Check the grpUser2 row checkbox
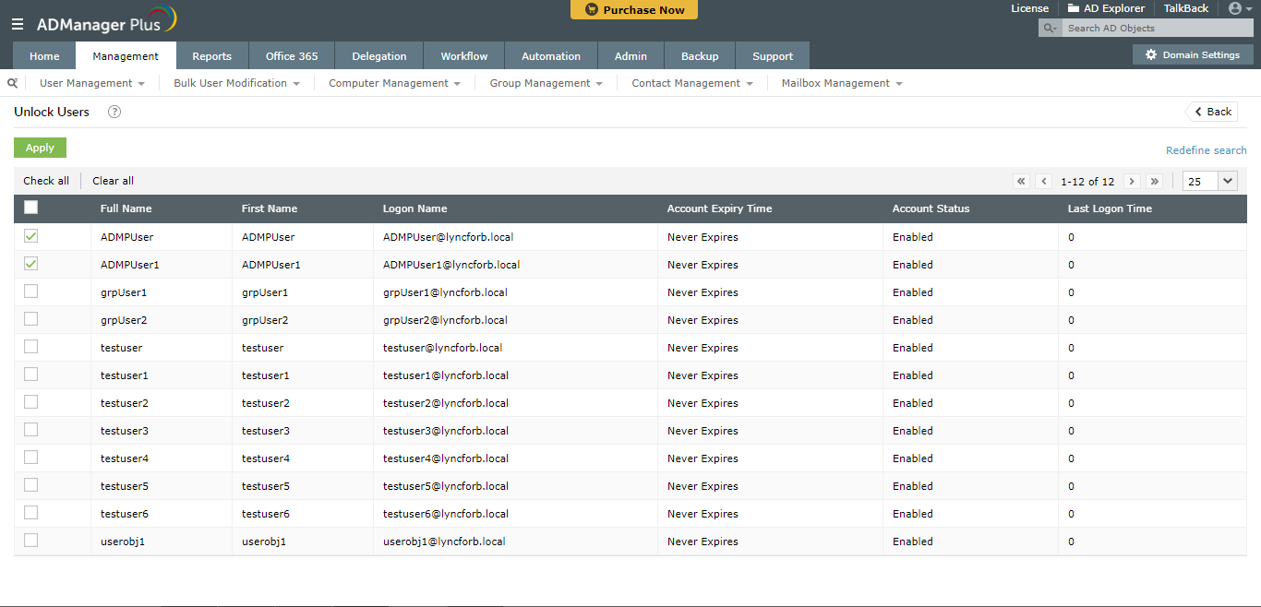The image size is (1261, 607). [31, 319]
